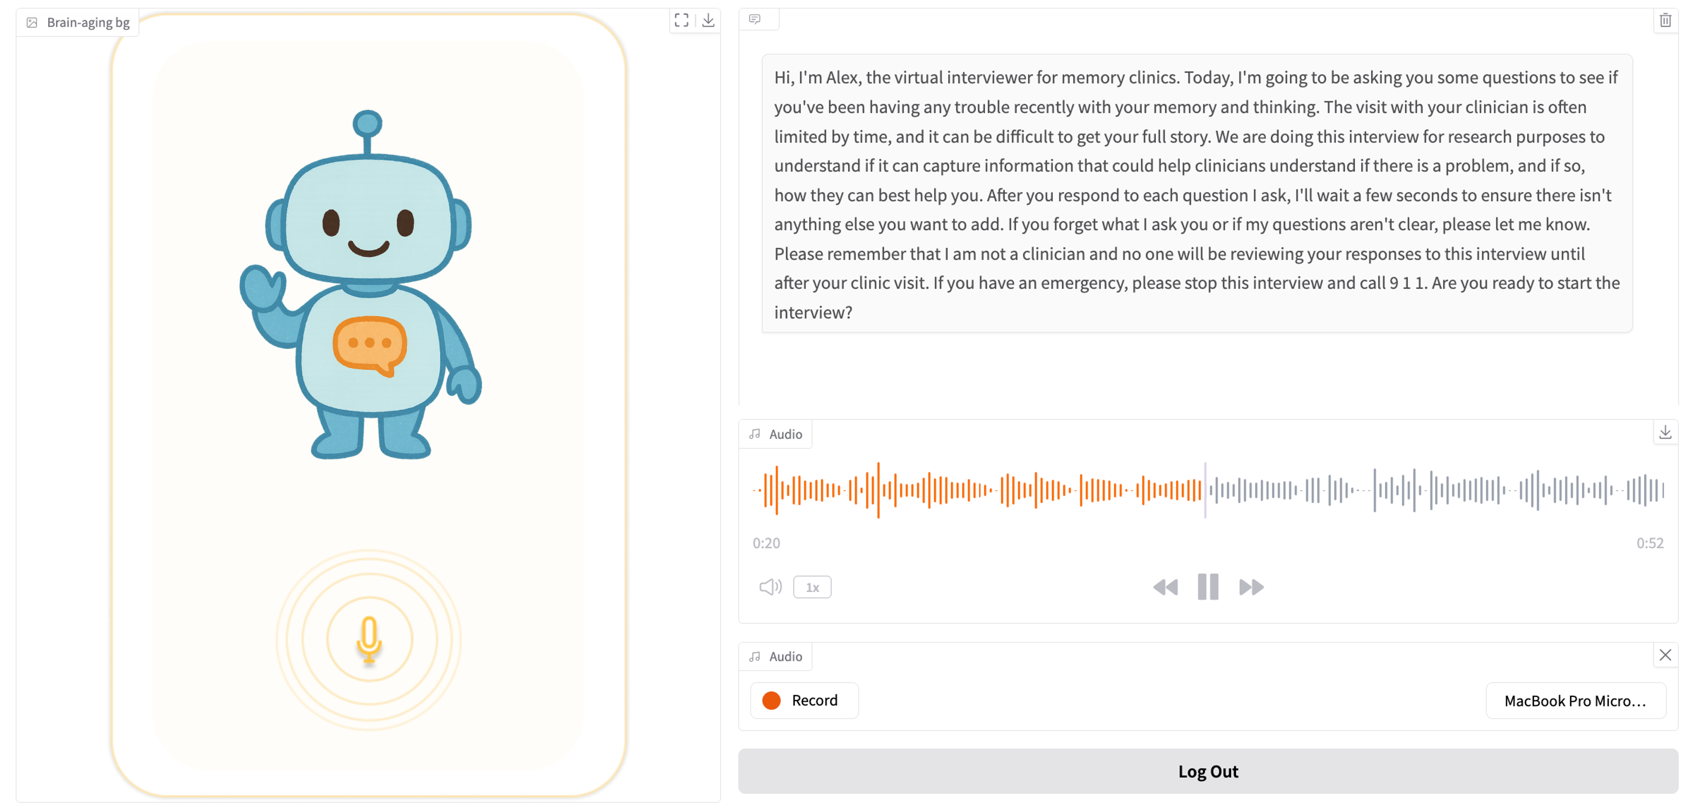Close the recording audio panel
Image resolution: width=1694 pixels, height=811 pixels.
coord(1665,655)
